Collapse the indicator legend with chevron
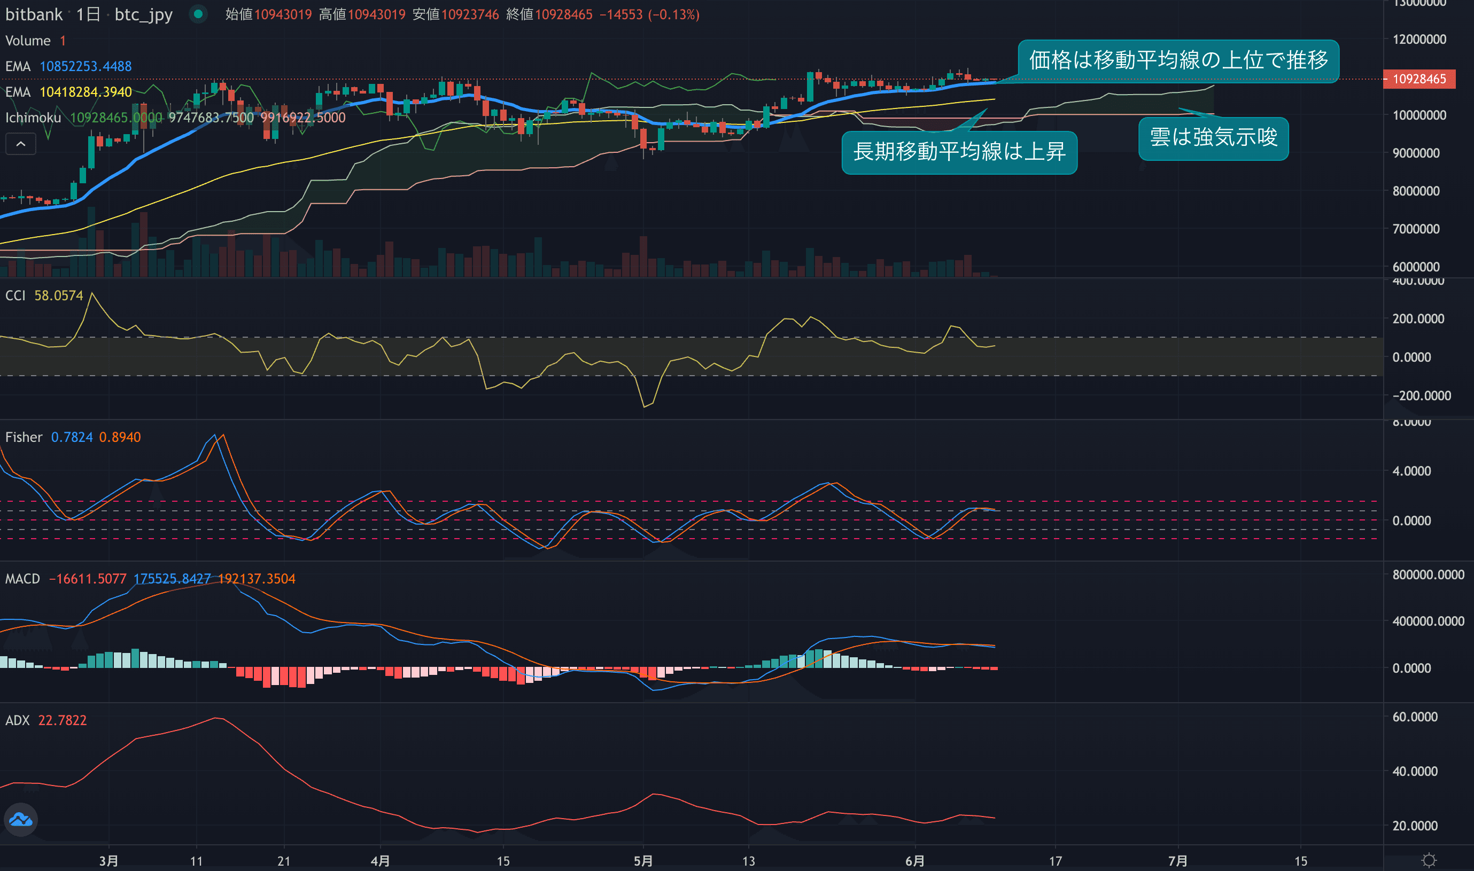The image size is (1474, 871). point(20,144)
